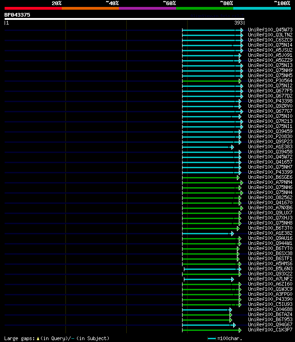
Task: Select the UniRef100_B6SGE6 label
Action: tap(270, 177)
